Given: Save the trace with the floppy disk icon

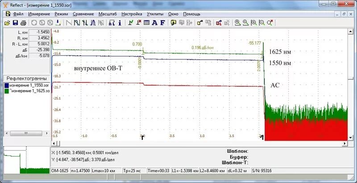Looking at the screenshot, I should [15, 23].
